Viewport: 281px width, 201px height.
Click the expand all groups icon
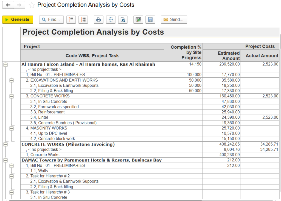(83, 19)
